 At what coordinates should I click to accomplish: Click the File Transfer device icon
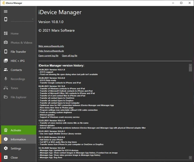5,52
